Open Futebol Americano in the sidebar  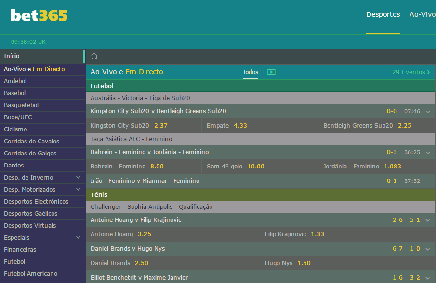click(42, 273)
